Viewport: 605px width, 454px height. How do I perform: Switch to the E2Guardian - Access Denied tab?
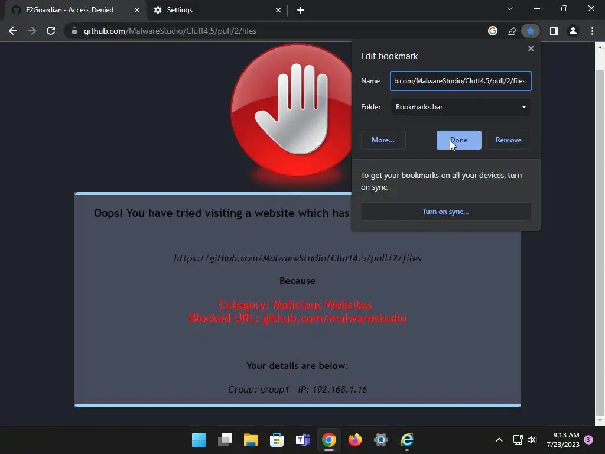point(70,10)
